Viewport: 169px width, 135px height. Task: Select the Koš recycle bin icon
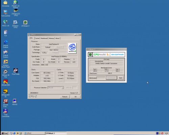click(5, 33)
